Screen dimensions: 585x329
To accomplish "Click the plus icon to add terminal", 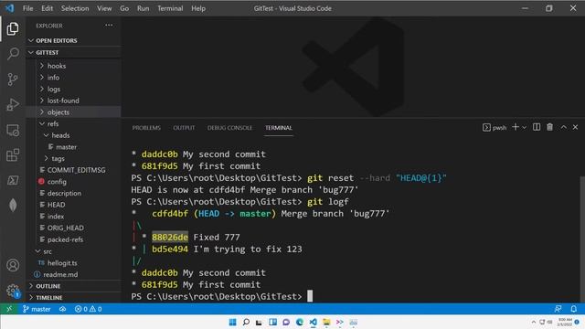I will [516, 127].
